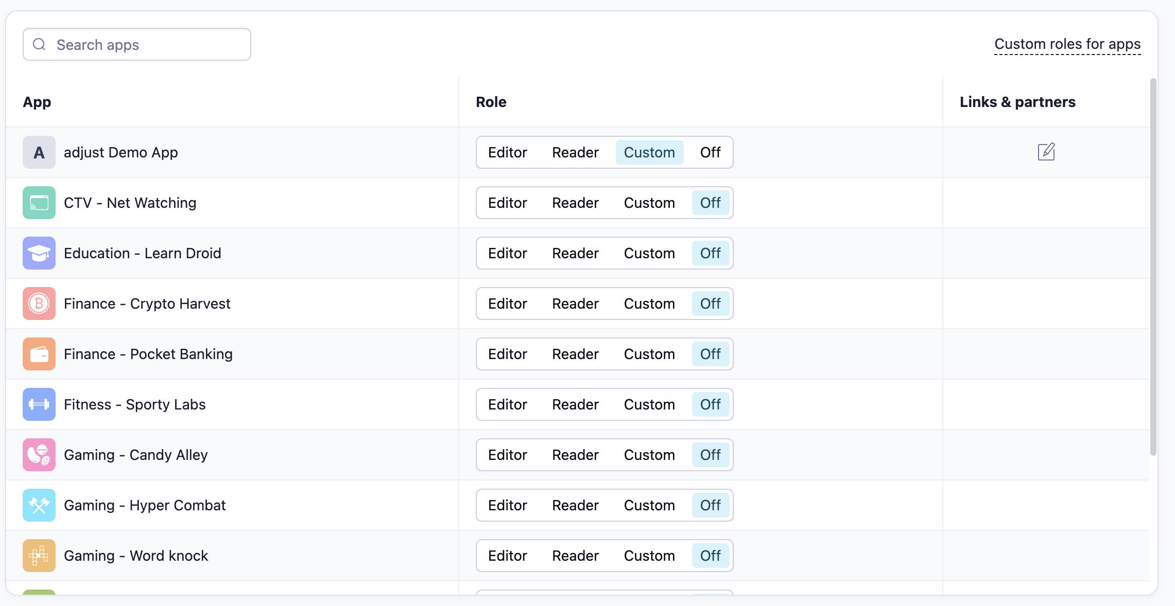Viewport: 1175px width, 606px height.
Task: Click the Education - Learn Droid graduation cap icon
Action: pyautogui.click(x=39, y=253)
